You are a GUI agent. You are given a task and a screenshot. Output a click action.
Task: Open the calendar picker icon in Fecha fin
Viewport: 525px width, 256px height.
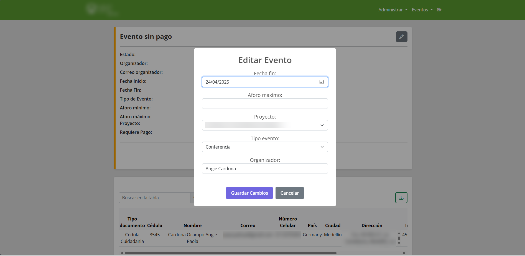coord(322,82)
